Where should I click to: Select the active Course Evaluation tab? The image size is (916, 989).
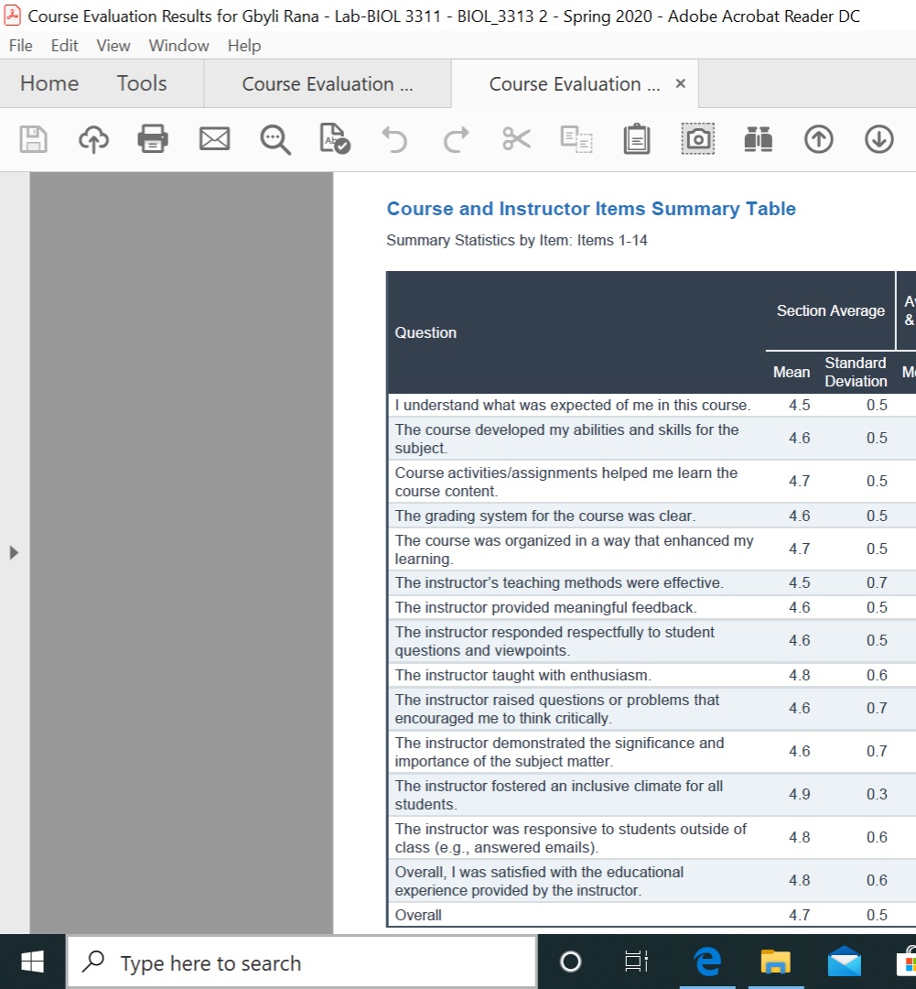(575, 84)
